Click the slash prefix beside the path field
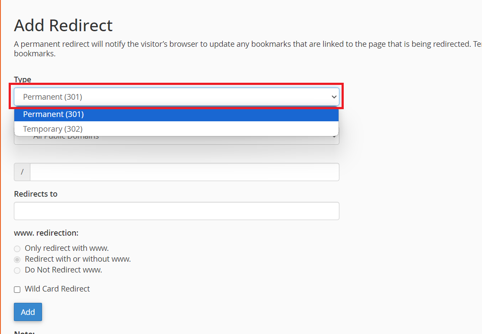 22,172
